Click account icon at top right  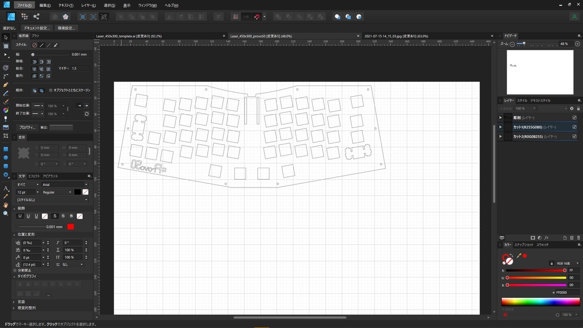click(x=574, y=17)
